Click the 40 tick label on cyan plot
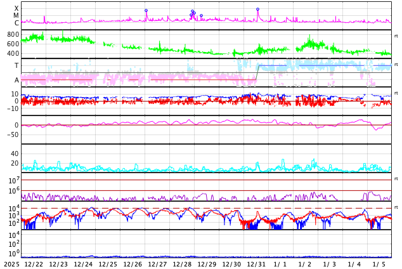This screenshot has width=402, height=269. click(15, 154)
